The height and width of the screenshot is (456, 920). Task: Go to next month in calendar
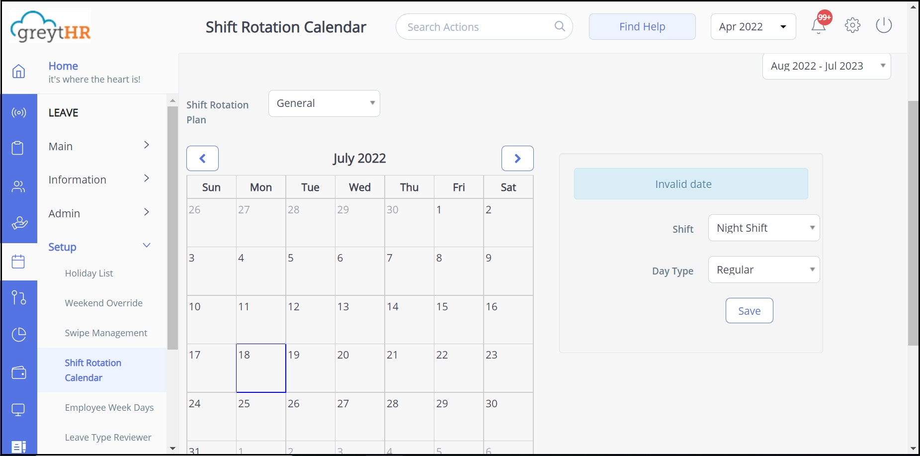coord(517,159)
